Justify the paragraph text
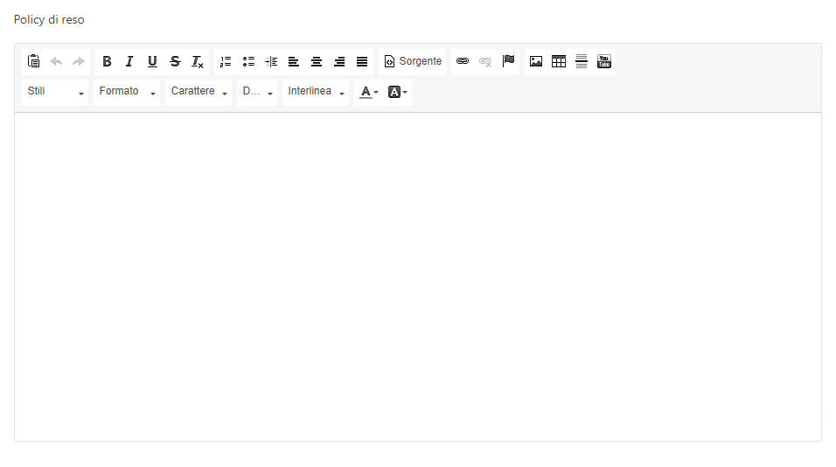Viewport: 836px width, 467px height. tap(362, 61)
